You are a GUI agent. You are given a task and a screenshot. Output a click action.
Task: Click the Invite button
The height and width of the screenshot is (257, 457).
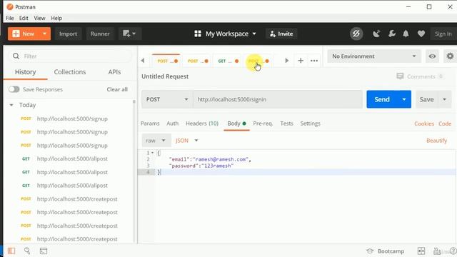[281, 34]
